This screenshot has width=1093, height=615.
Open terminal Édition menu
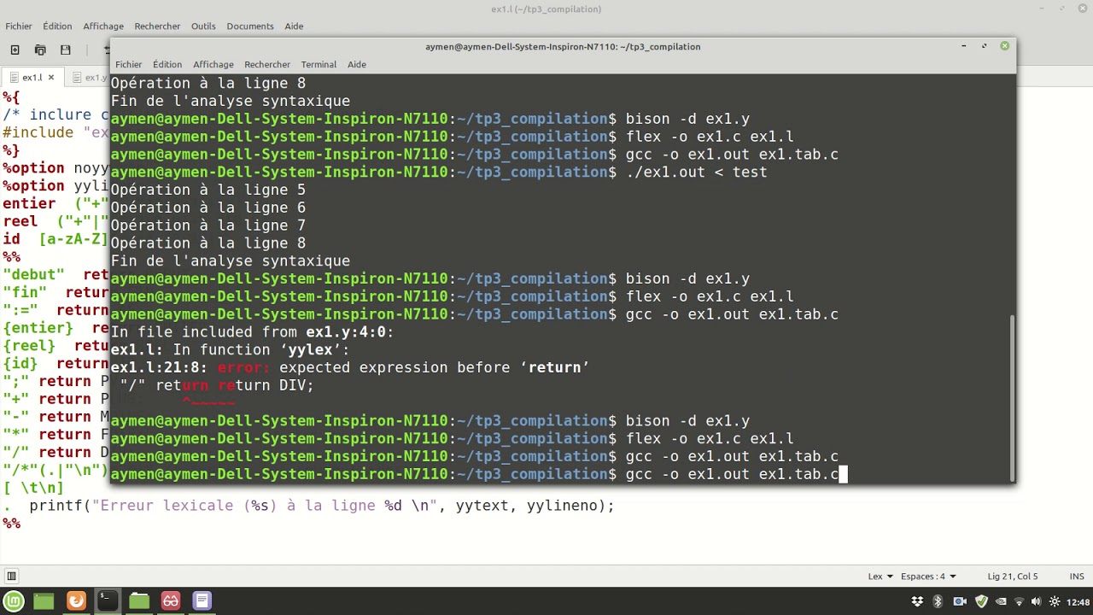pos(167,65)
